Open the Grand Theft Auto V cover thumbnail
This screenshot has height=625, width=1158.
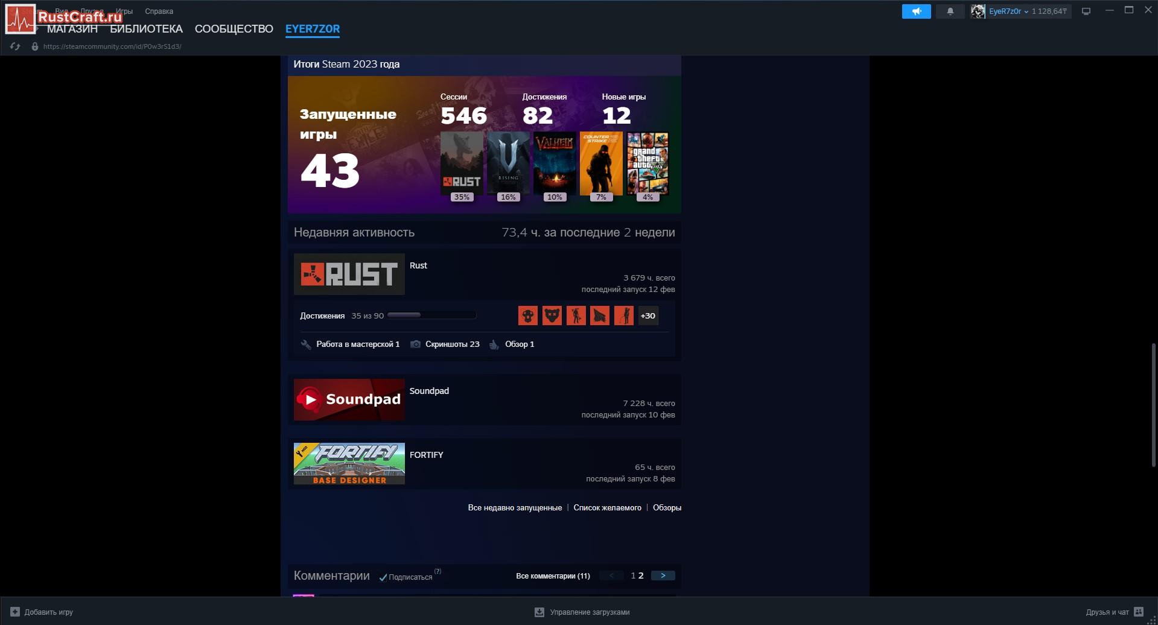[647, 163]
